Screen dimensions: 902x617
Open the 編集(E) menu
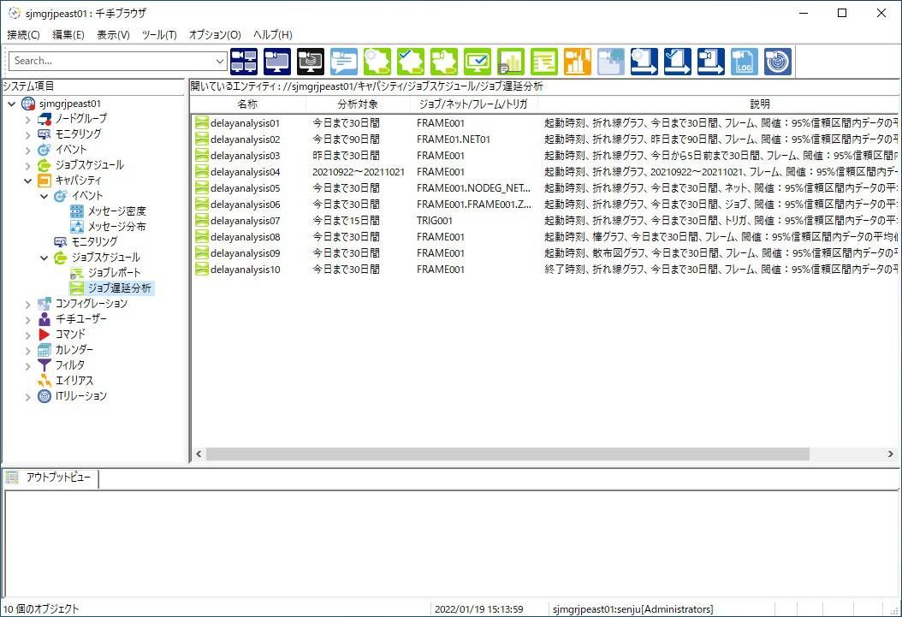point(68,35)
